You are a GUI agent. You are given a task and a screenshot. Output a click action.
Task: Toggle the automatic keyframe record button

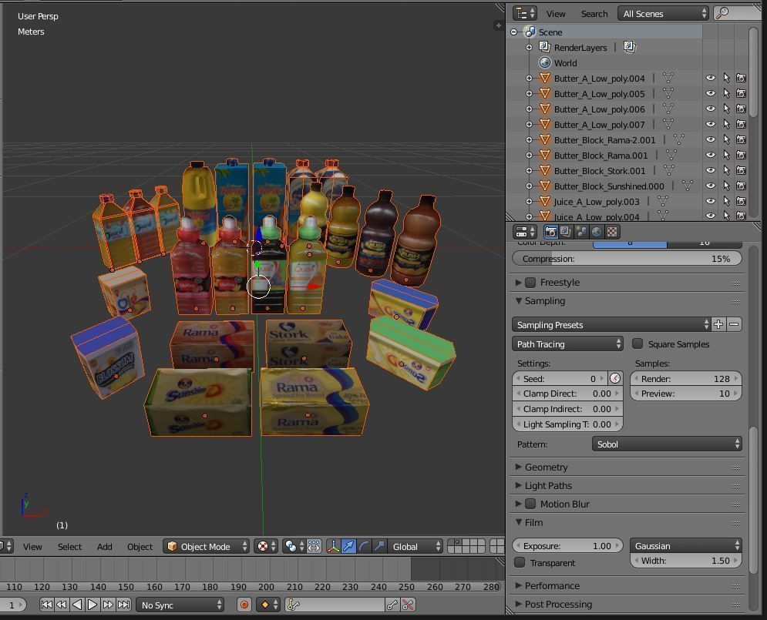(244, 605)
